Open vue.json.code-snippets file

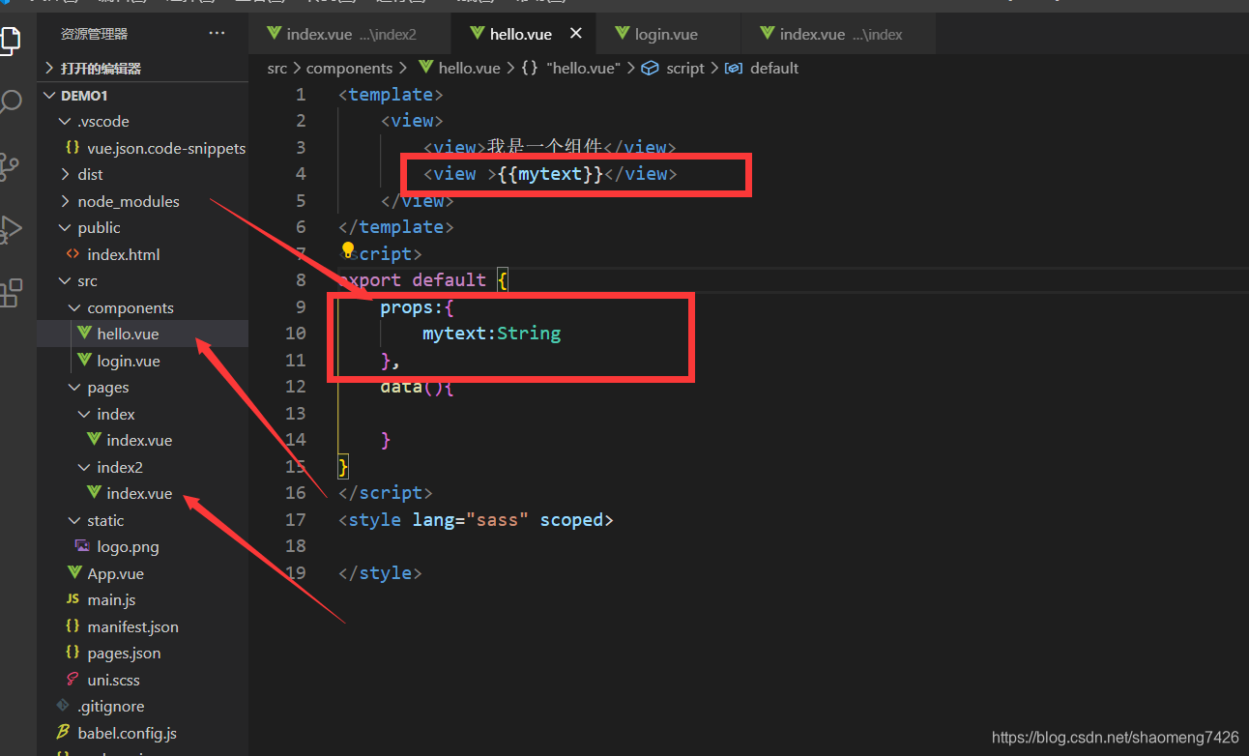[x=142, y=148]
